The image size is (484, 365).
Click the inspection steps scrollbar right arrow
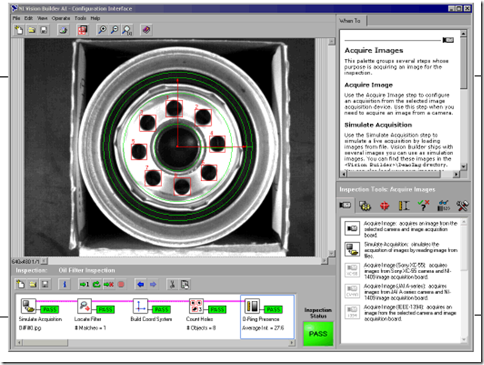pos(292,342)
